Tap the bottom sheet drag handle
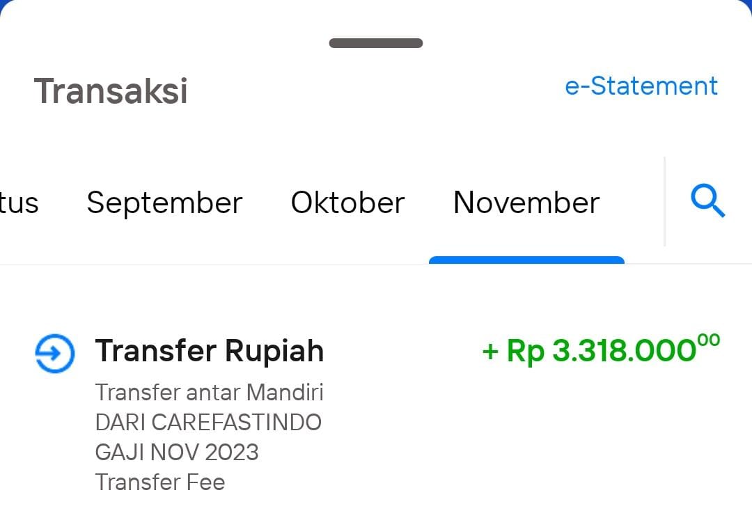752x527 pixels. 376,43
